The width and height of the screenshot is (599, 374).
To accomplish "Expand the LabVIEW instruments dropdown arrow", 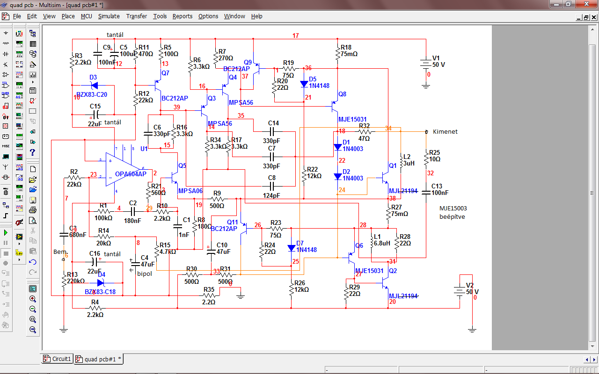I will pos(19,244).
